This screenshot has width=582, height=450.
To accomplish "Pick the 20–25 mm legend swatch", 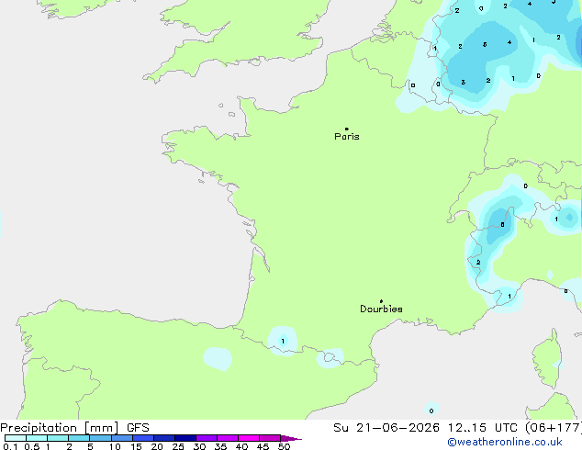I will click(x=164, y=438).
